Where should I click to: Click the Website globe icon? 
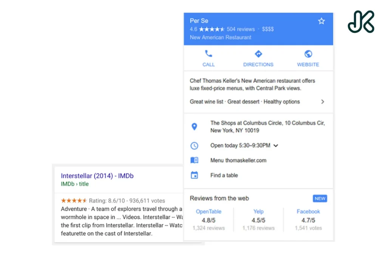[308, 54]
